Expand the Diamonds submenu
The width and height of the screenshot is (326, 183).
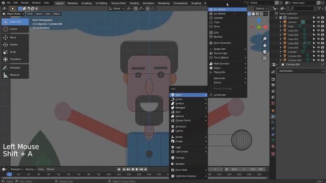(227, 78)
